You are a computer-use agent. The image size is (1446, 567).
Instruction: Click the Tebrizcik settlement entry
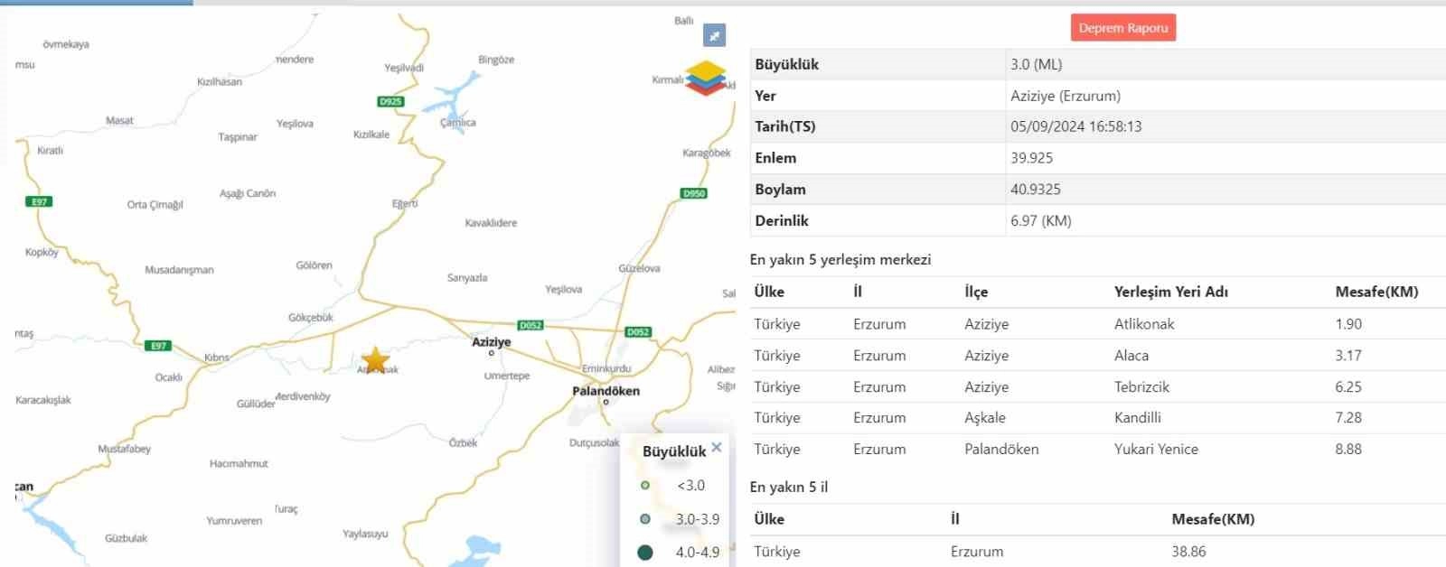coord(1141,387)
